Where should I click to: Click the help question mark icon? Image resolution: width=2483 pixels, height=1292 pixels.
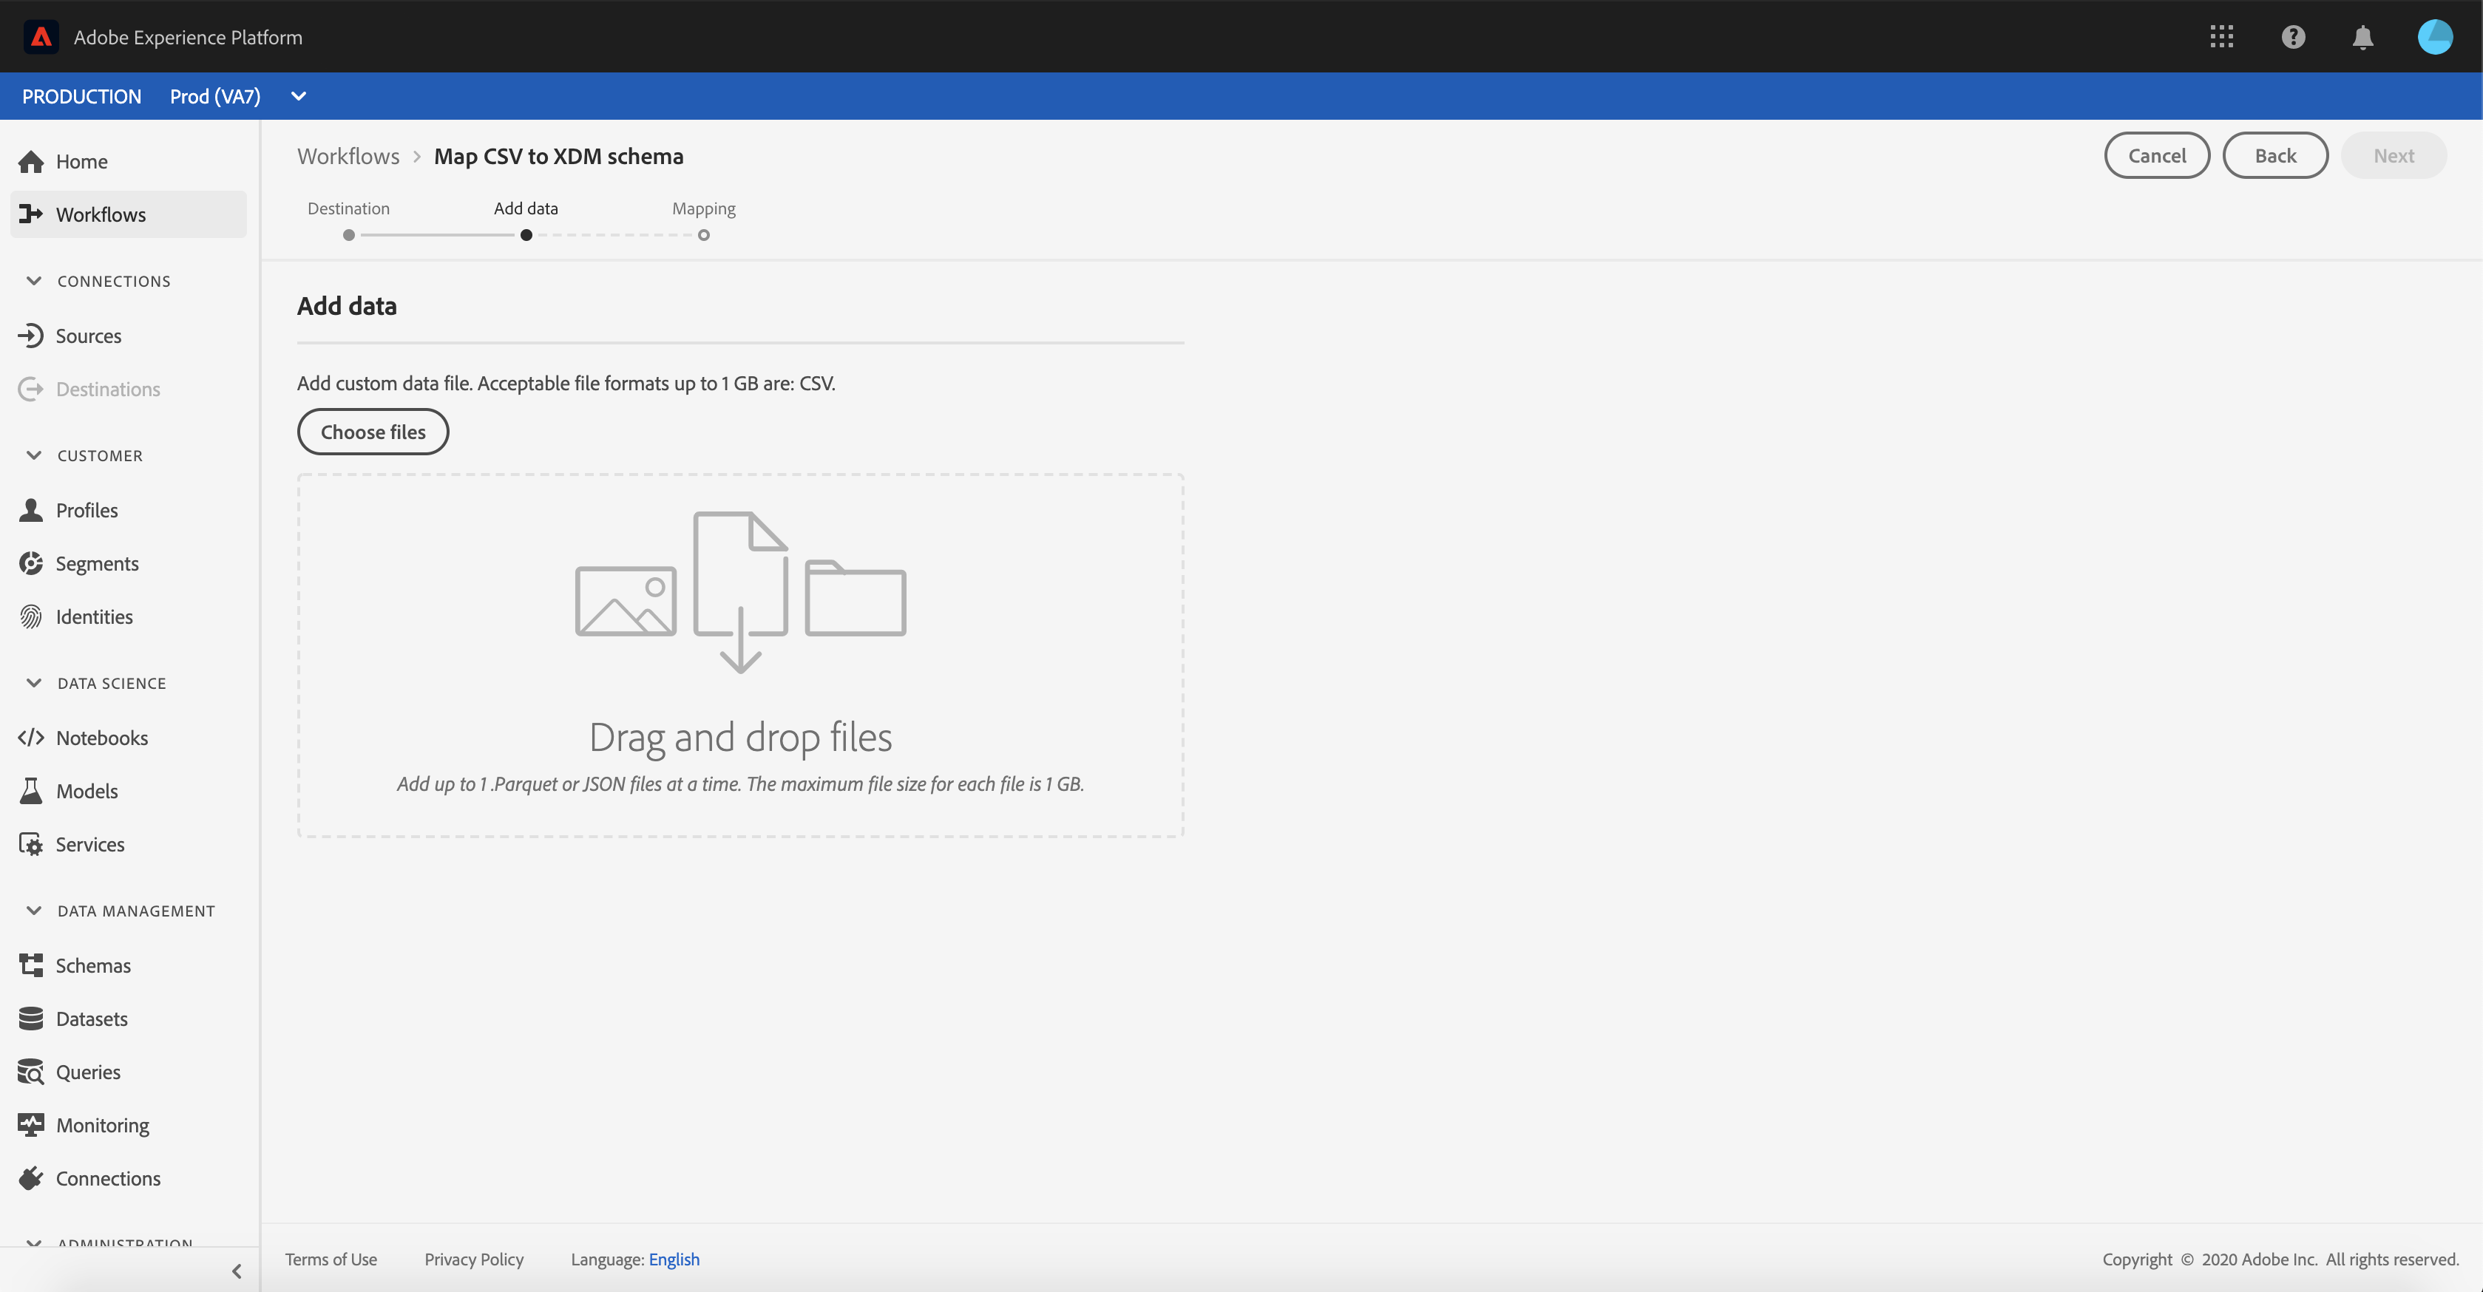tap(2293, 37)
